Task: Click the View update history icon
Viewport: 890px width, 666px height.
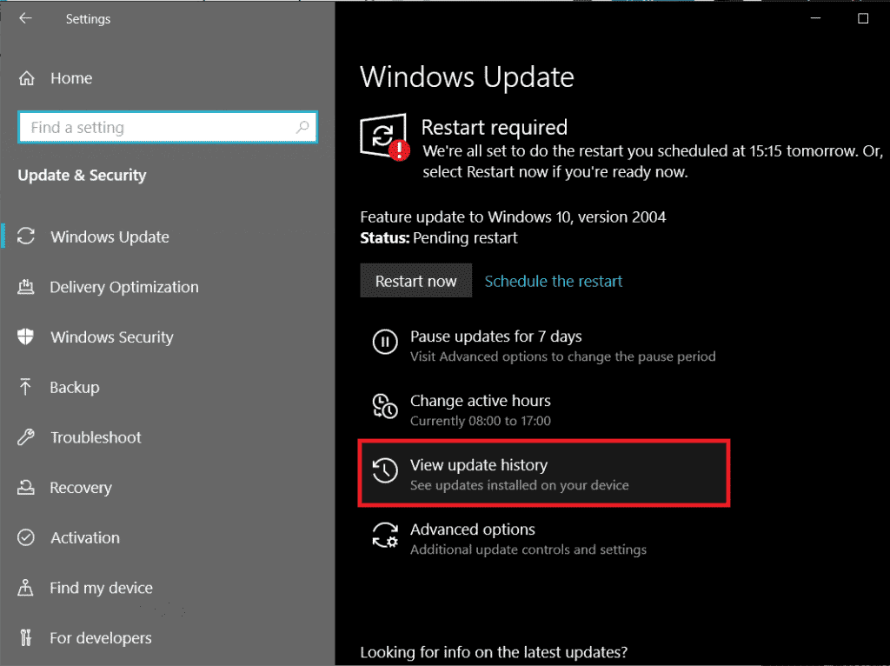Action: [385, 471]
